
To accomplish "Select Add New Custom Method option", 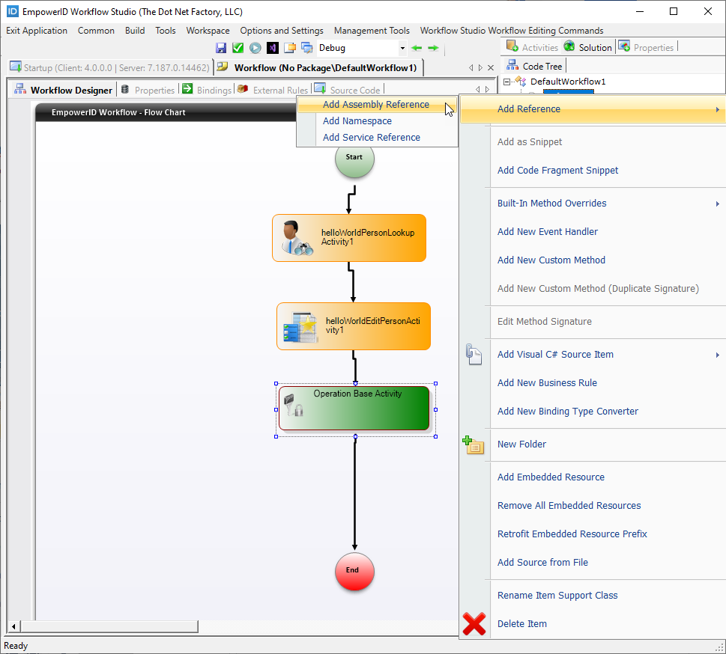I will [x=551, y=260].
